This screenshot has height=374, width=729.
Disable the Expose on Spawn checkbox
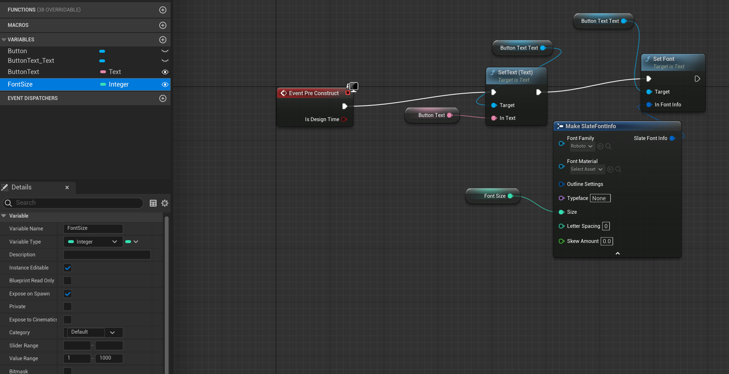pos(67,294)
